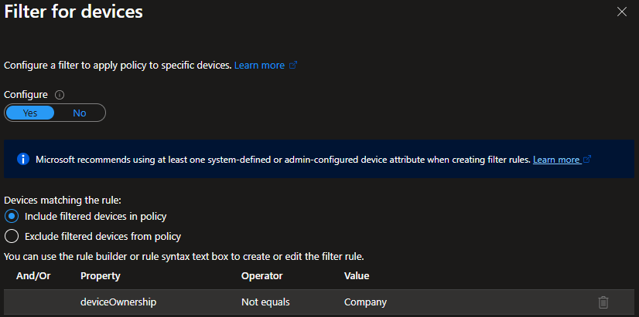Close the Filter for devices panel

621,12
